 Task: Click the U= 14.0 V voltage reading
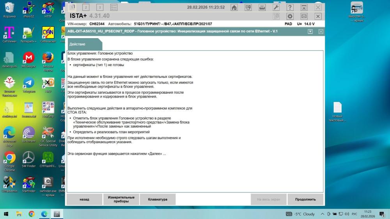[x=306, y=24]
